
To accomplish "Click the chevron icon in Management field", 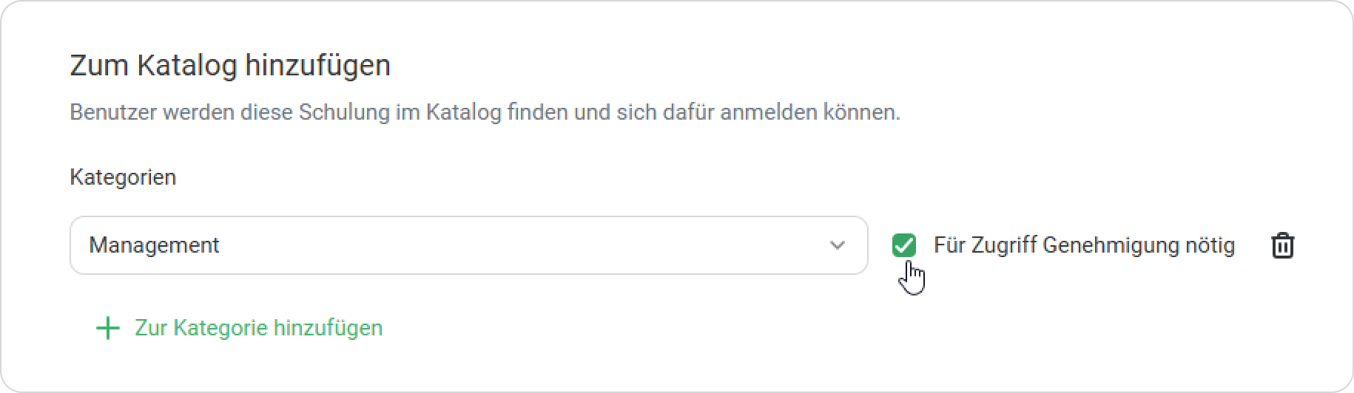I will pyautogui.click(x=837, y=245).
